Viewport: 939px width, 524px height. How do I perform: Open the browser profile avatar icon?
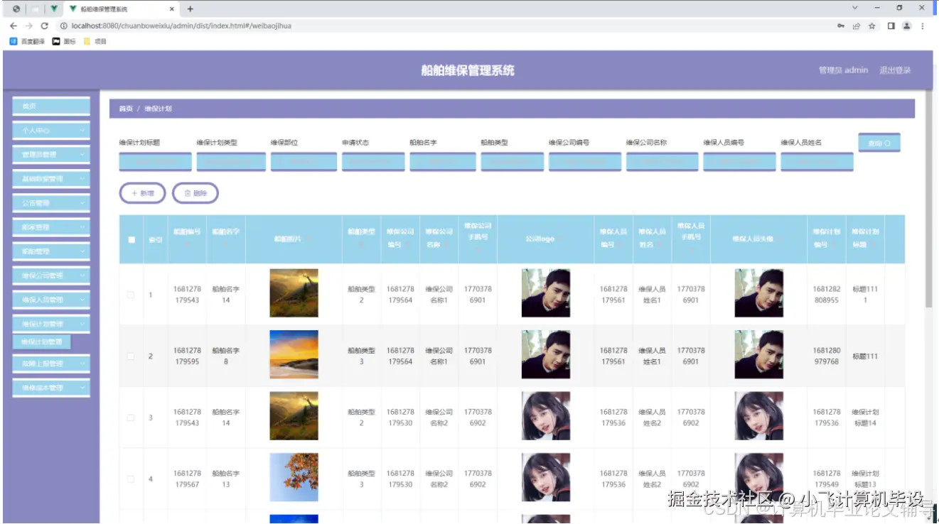906,26
